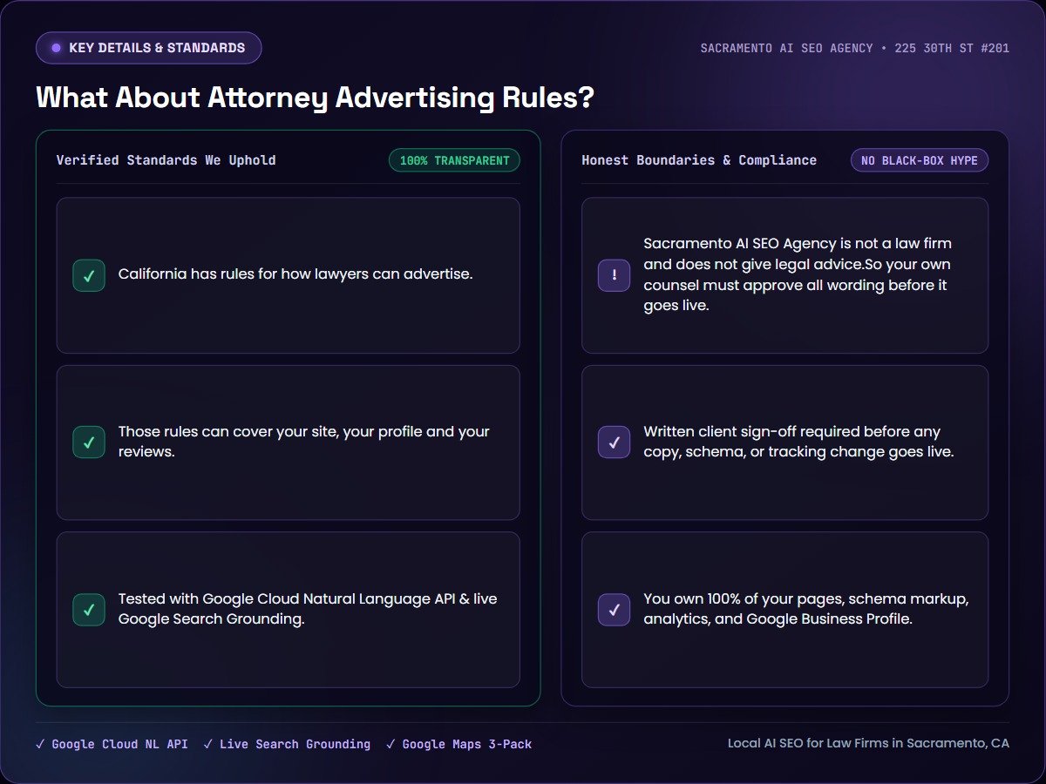Click the Honest Boundaries & Compliance title

click(x=699, y=160)
